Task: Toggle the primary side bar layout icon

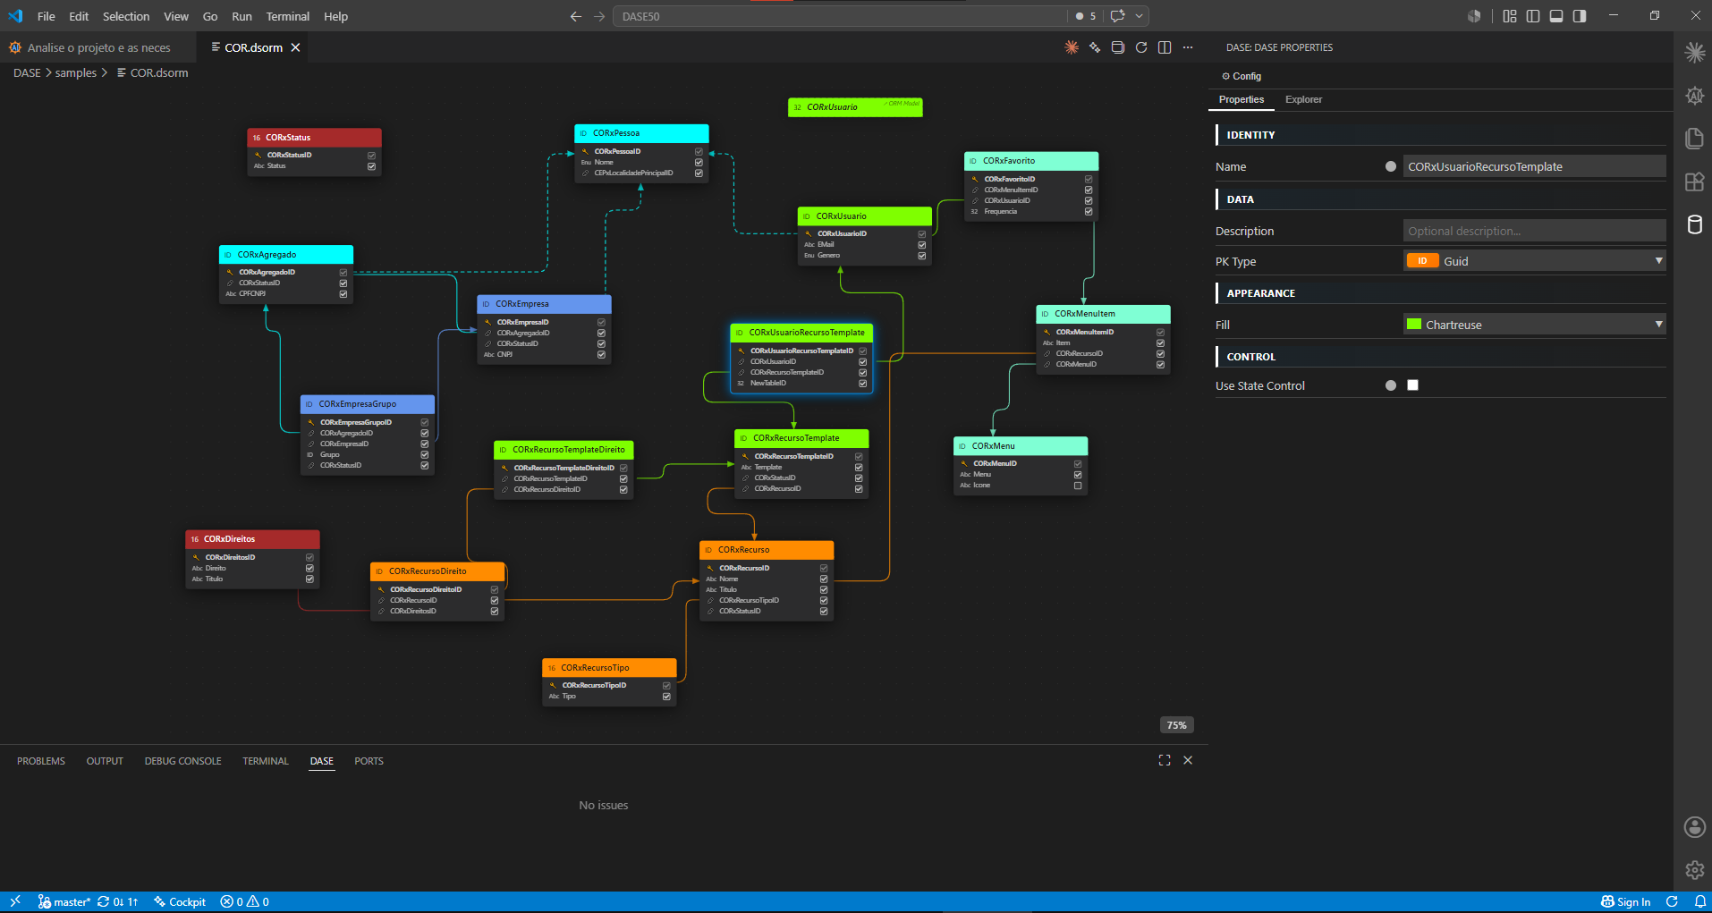Action: click(1533, 16)
